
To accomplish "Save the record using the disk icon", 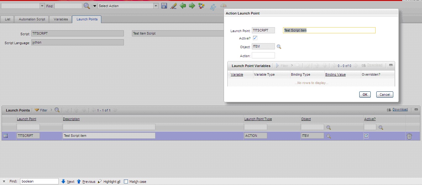I will tap(164, 6).
